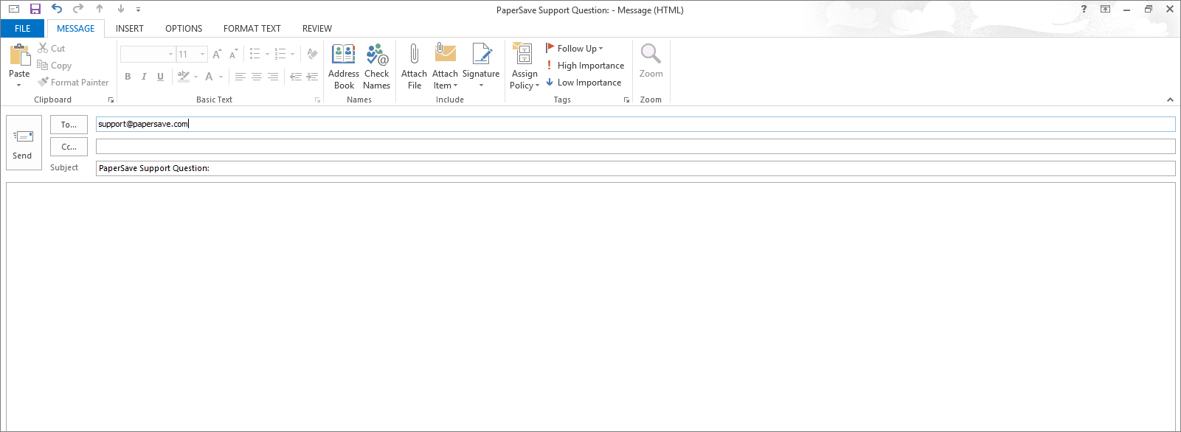Click in the Cc address field
Screen dimensions: 1181x432
click(x=635, y=147)
